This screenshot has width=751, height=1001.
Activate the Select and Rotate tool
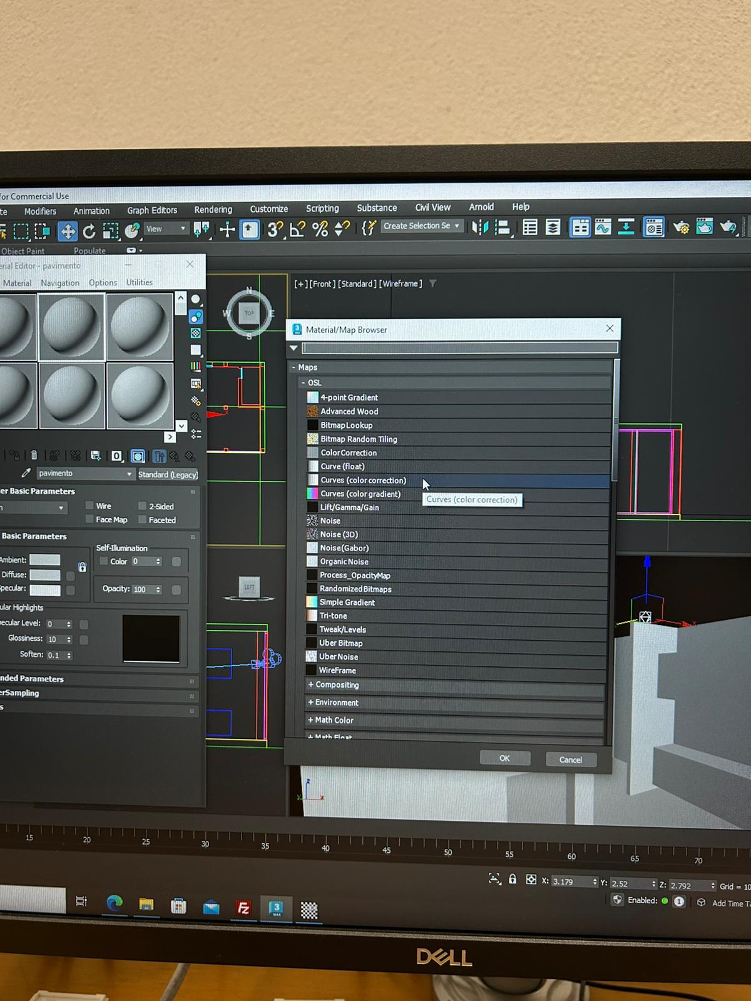(89, 231)
